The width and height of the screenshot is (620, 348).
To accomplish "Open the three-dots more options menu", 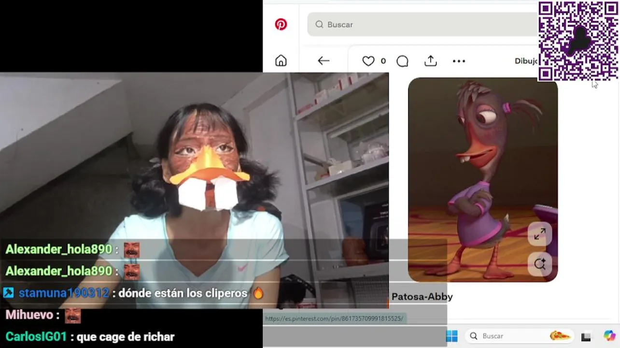I will click(x=459, y=61).
